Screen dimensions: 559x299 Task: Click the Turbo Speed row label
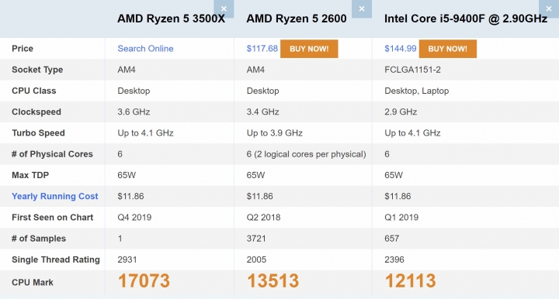click(38, 133)
